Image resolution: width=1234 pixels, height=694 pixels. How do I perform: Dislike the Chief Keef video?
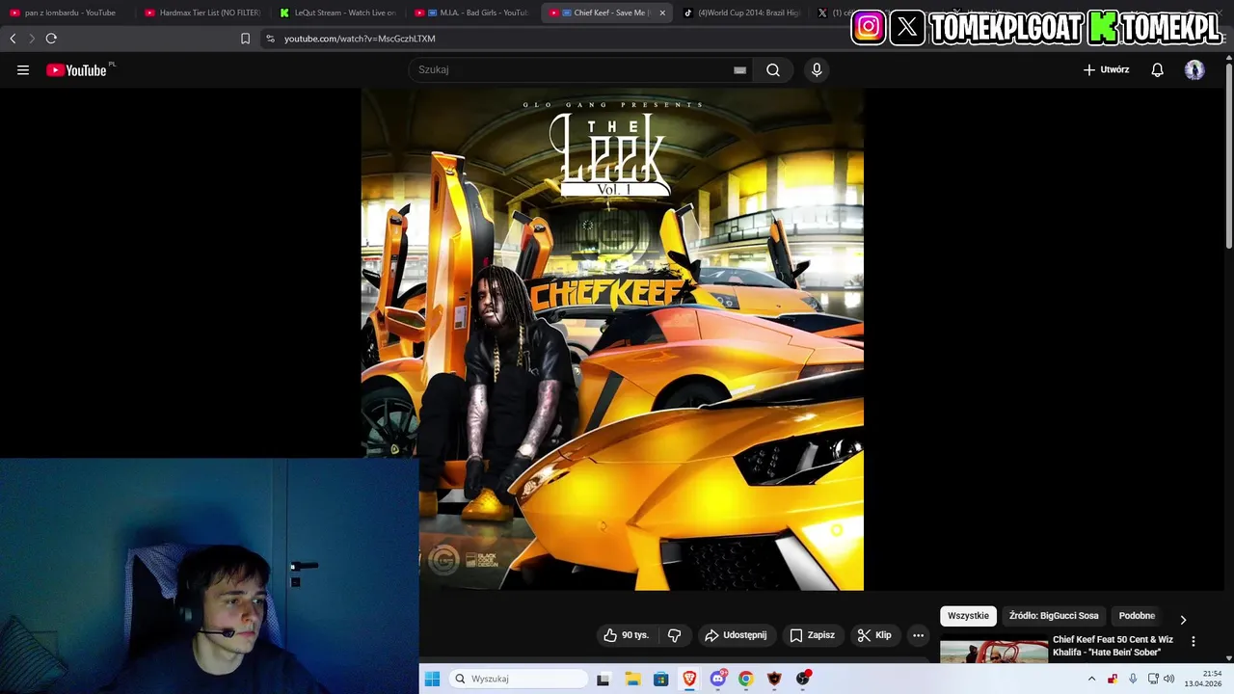(x=675, y=635)
